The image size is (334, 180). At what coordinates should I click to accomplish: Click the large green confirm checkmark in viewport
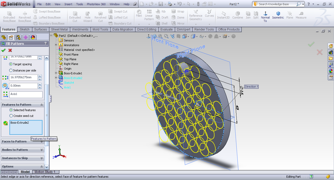(311, 44)
